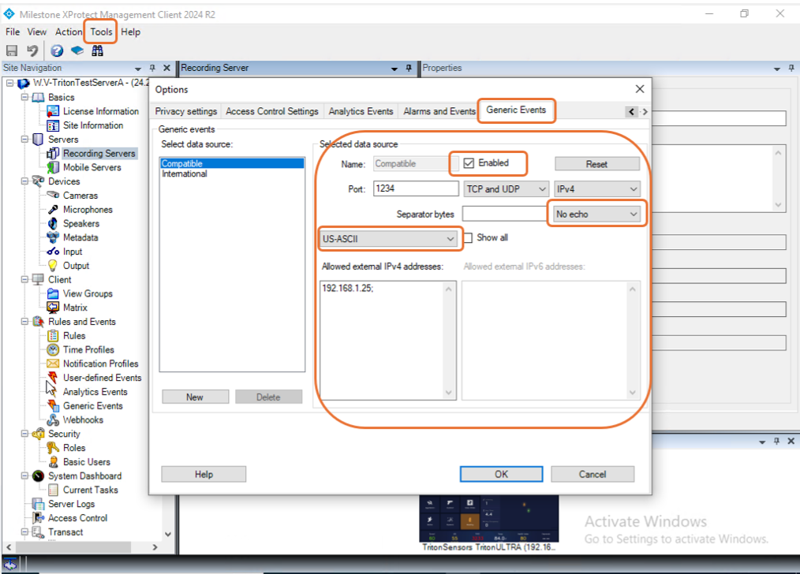This screenshot has height=574, width=800.
Task: Open the blue Help question mark icon
Action: coord(57,50)
